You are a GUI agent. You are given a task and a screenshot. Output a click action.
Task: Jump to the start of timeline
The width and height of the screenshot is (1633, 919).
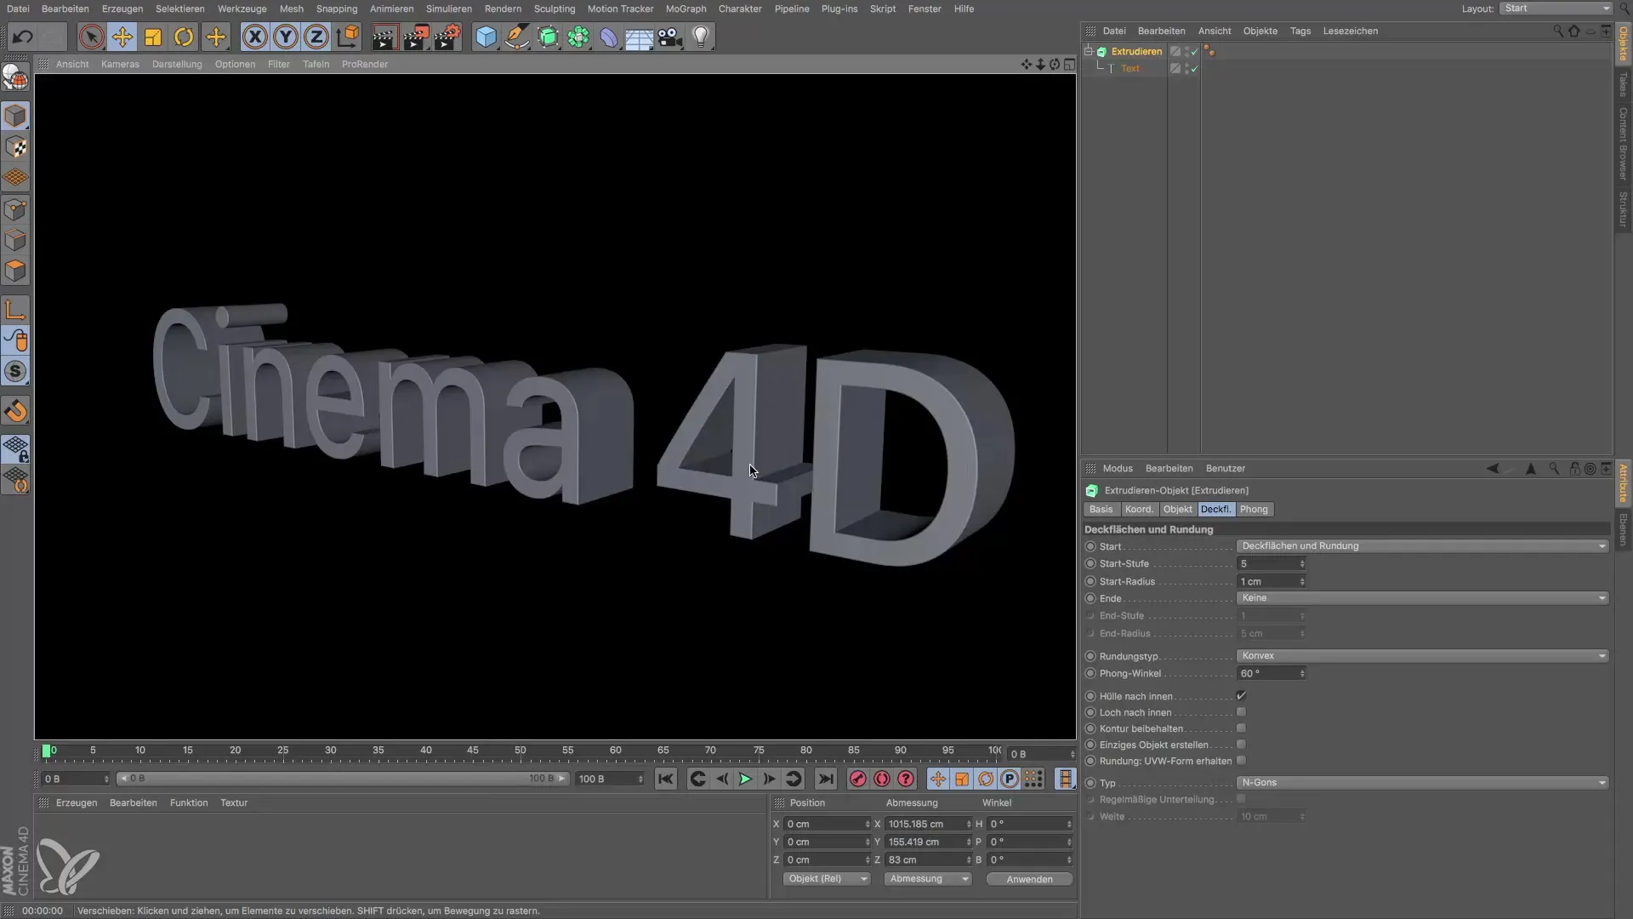(x=666, y=779)
